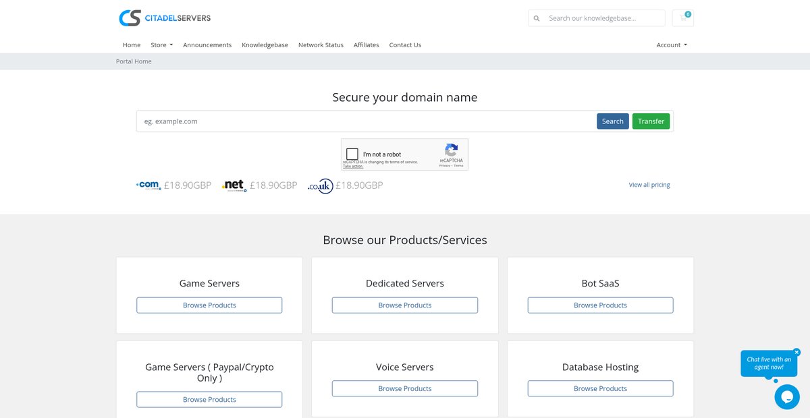The height and width of the screenshot is (418, 810).
Task: Expand the Account dropdown
Action: click(672, 45)
